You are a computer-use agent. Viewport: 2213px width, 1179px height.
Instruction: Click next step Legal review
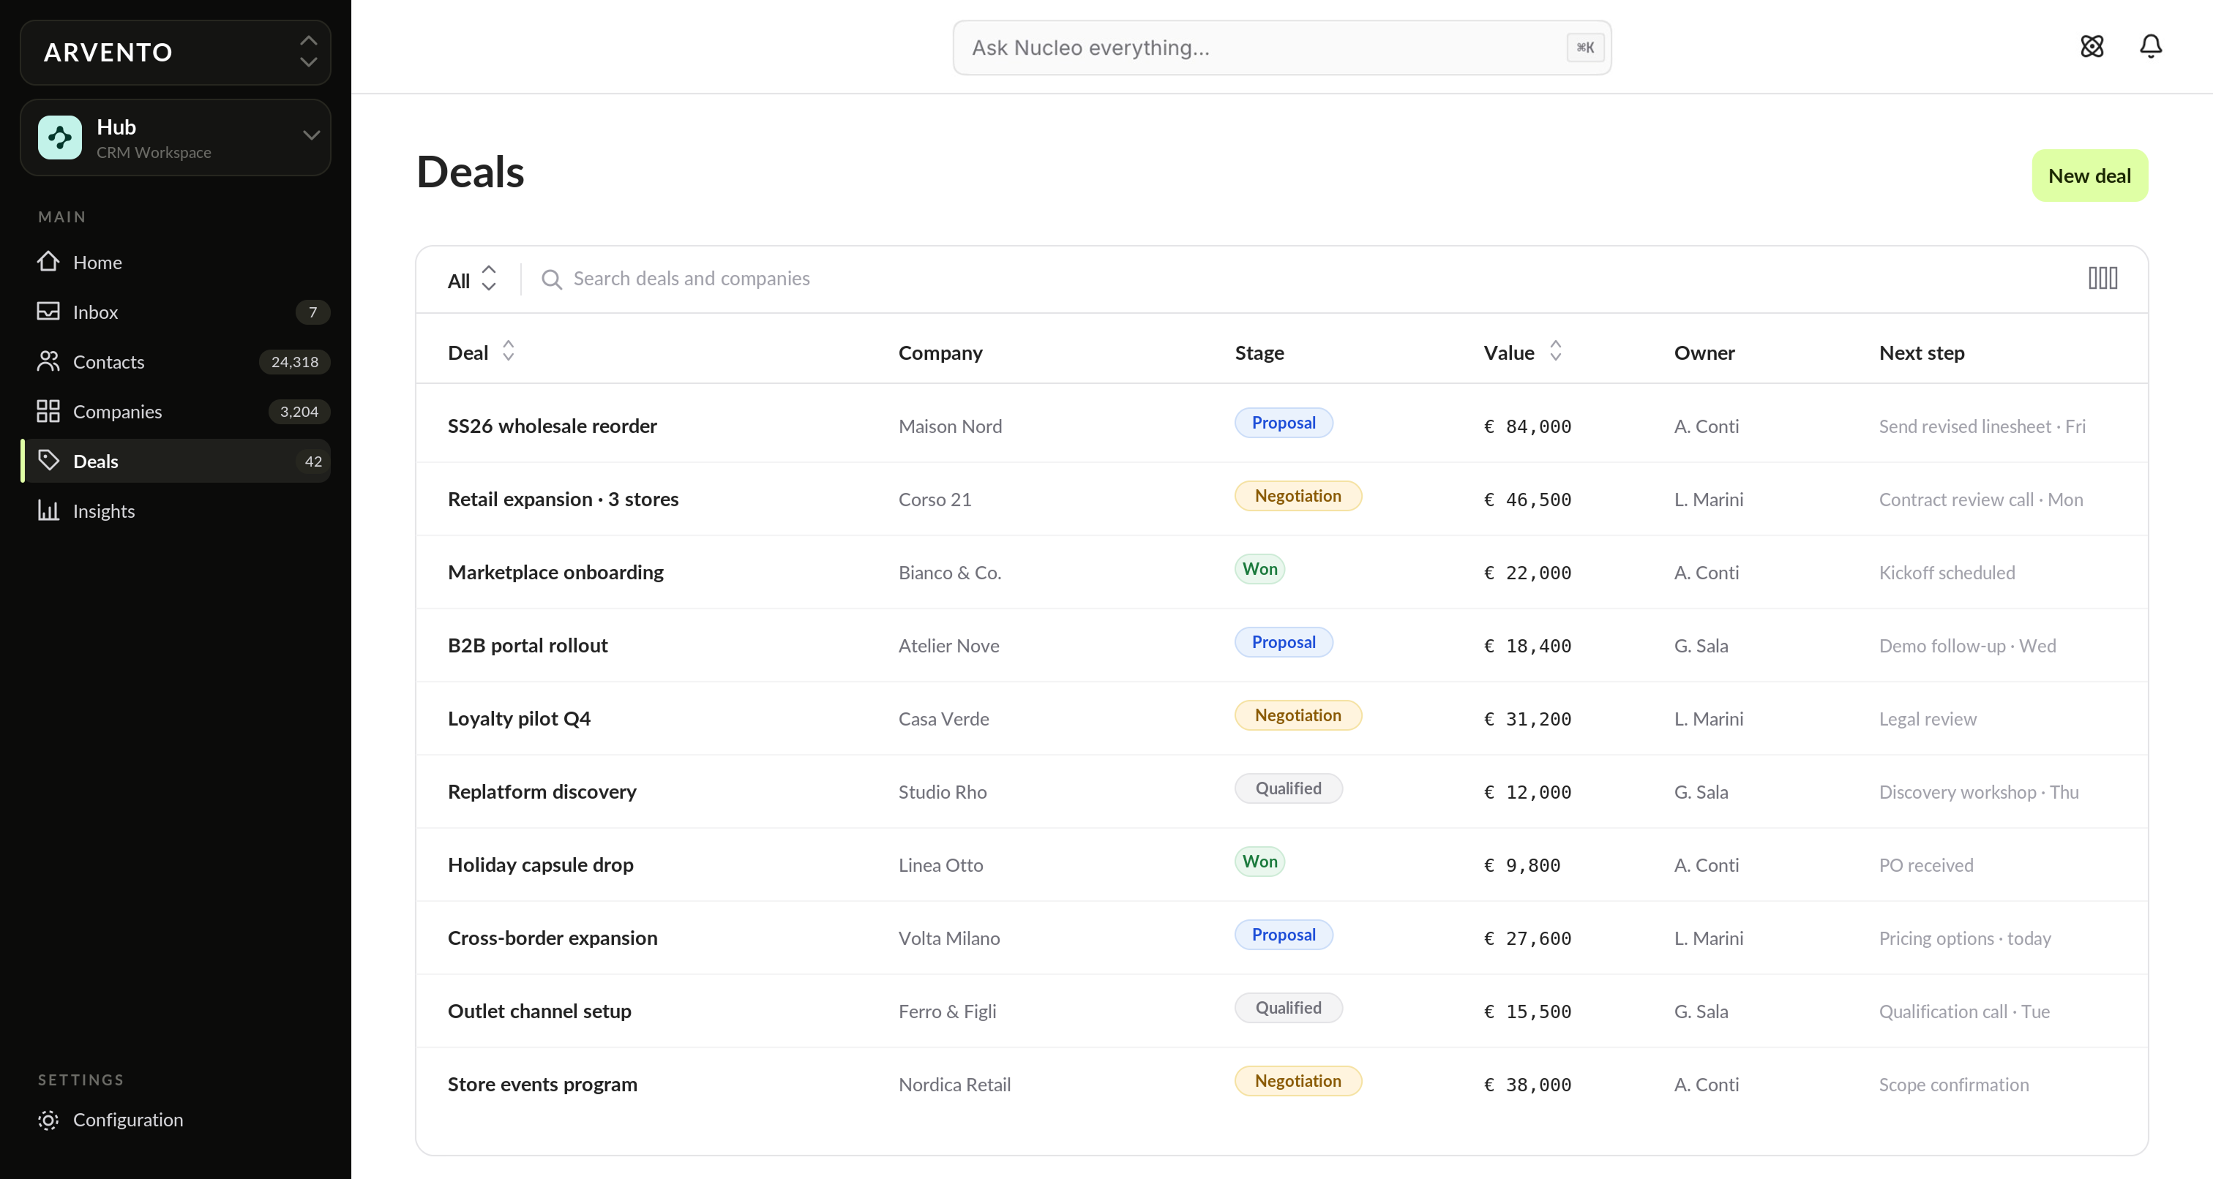[x=1927, y=719]
